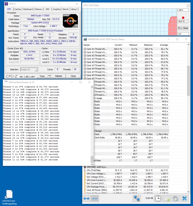Click usage icon of Core #1 Thread #0

(x=85, y=49)
